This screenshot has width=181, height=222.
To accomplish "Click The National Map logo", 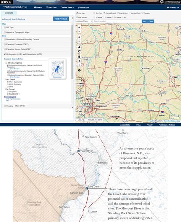I will pos(170,2).
